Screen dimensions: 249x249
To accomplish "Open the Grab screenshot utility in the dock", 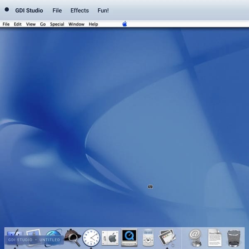I will pyautogui.click(x=167, y=237).
